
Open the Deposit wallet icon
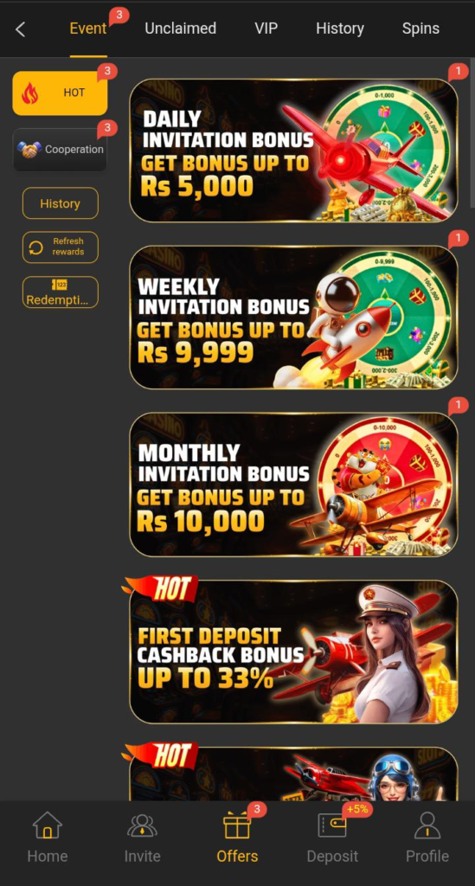point(332,825)
